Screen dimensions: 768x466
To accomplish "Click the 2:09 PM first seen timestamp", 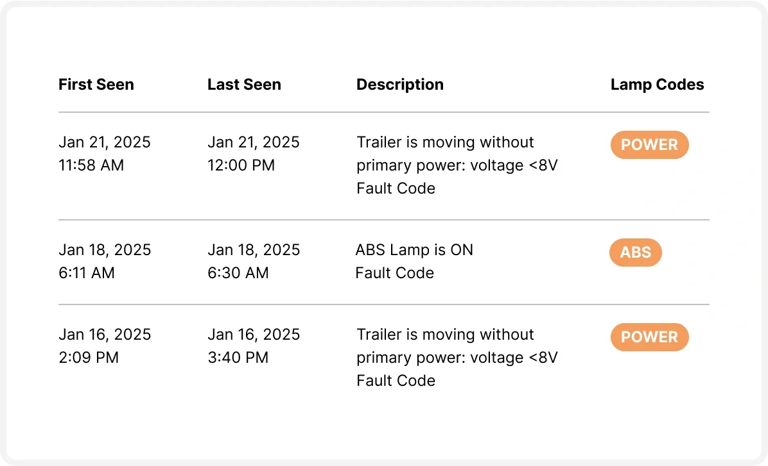I will (x=89, y=358).
